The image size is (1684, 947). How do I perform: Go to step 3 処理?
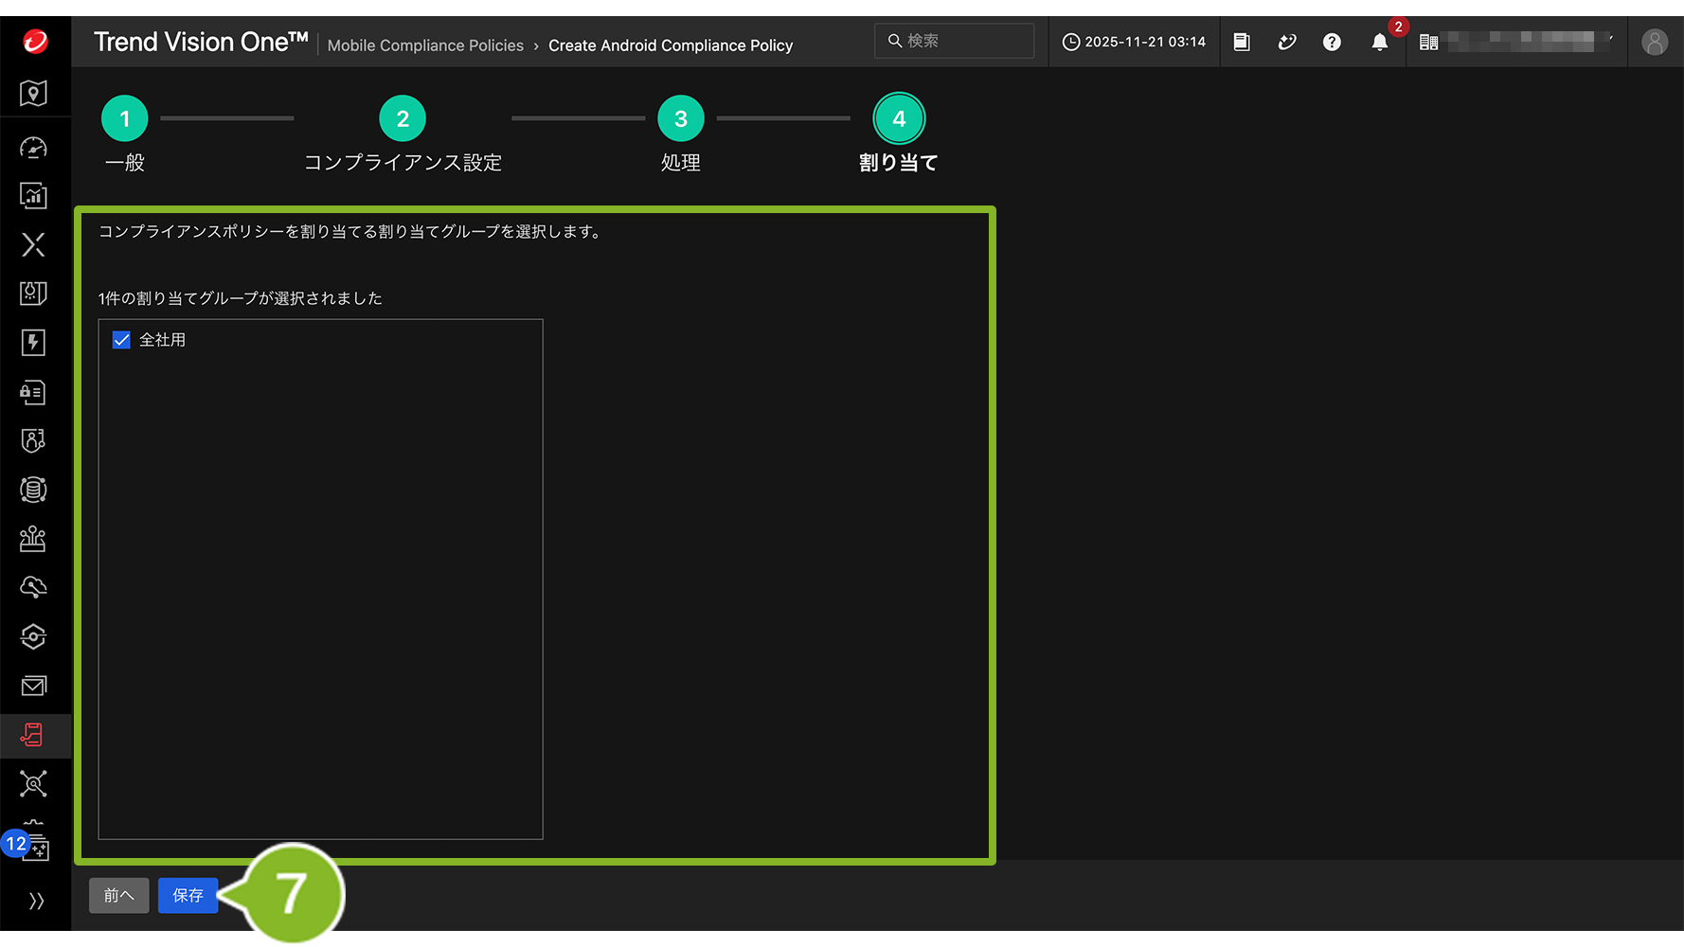(680, 119)
